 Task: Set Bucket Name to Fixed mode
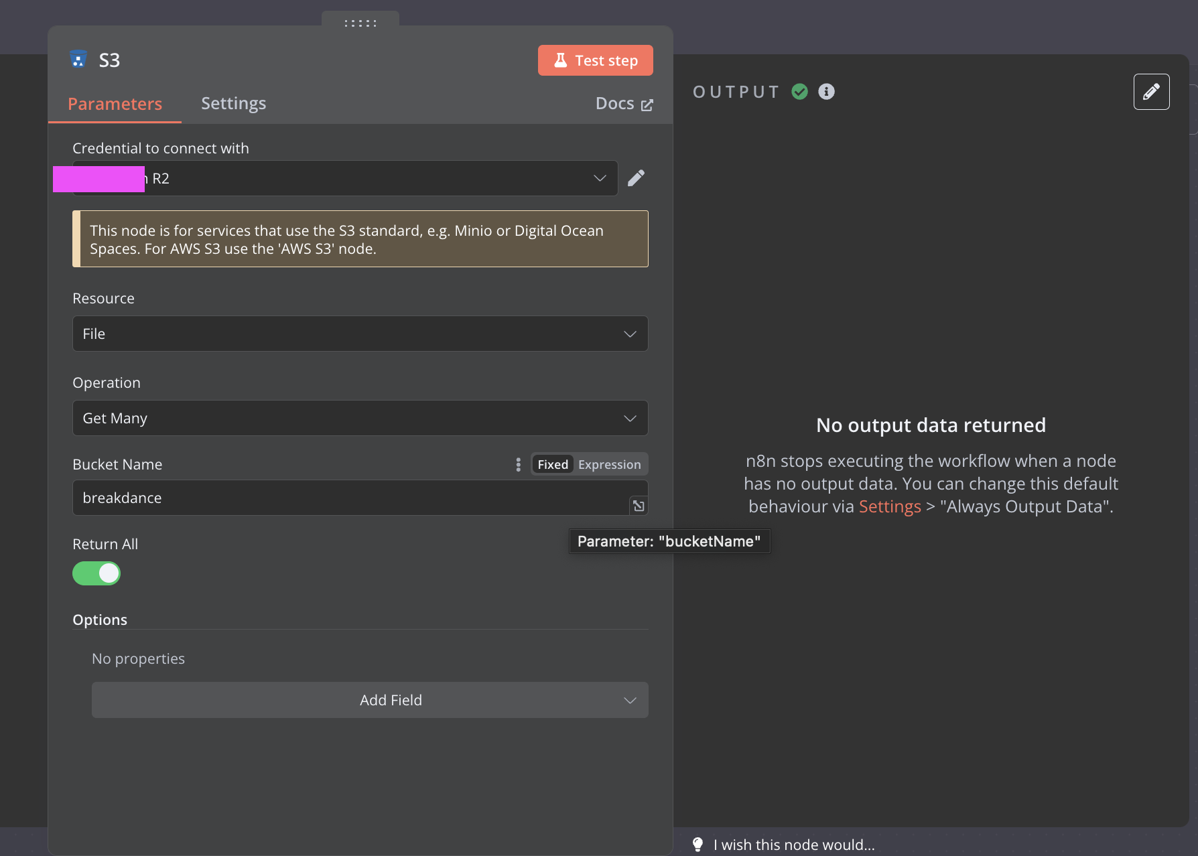tap(553, 465)
